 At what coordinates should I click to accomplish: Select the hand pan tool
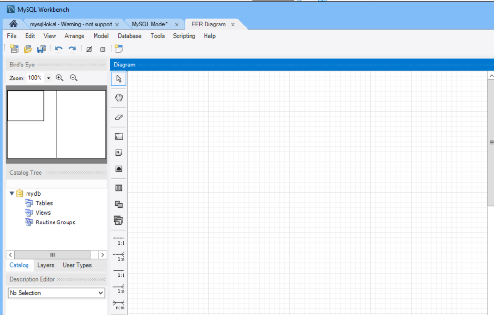pyautogui.click(x=119, y=98)
